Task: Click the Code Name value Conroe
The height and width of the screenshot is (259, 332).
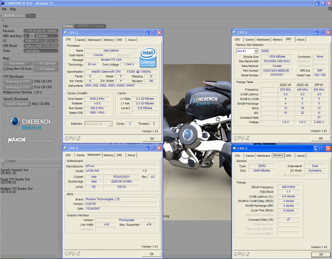Action: (x=98, y=55)
